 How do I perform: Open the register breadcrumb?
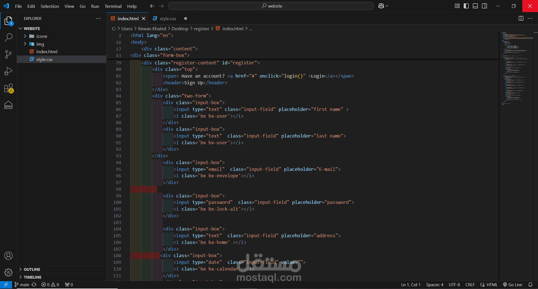coord(201,29)
